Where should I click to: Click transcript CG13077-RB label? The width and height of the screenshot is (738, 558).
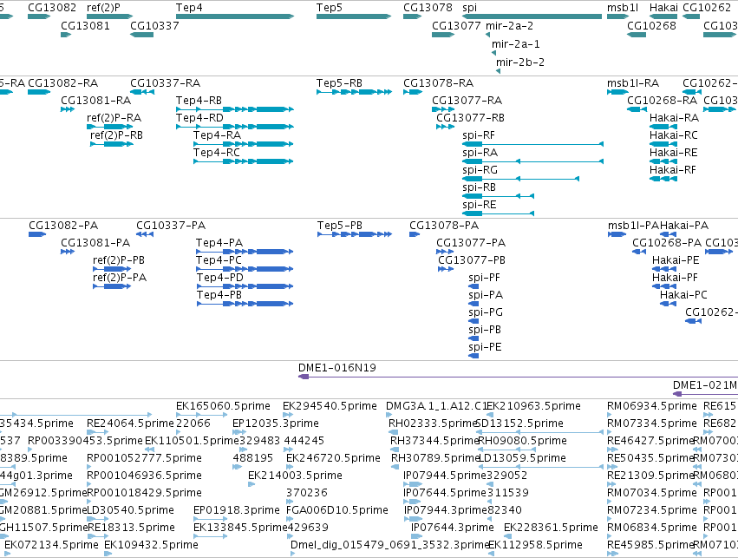(x=470, y=118)
